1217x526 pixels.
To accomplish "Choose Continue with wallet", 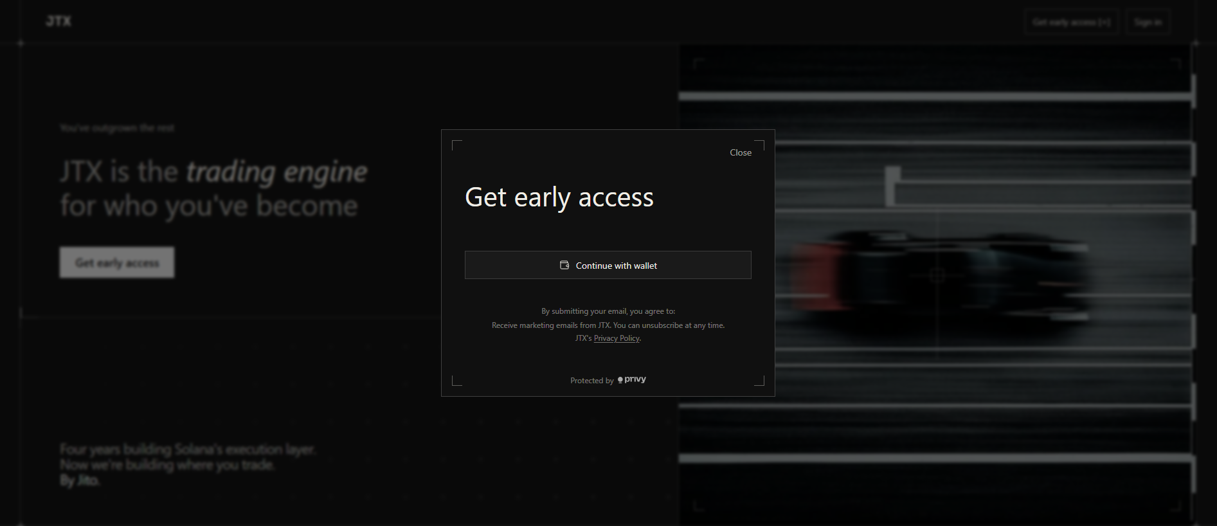I will tap(608, 265).
